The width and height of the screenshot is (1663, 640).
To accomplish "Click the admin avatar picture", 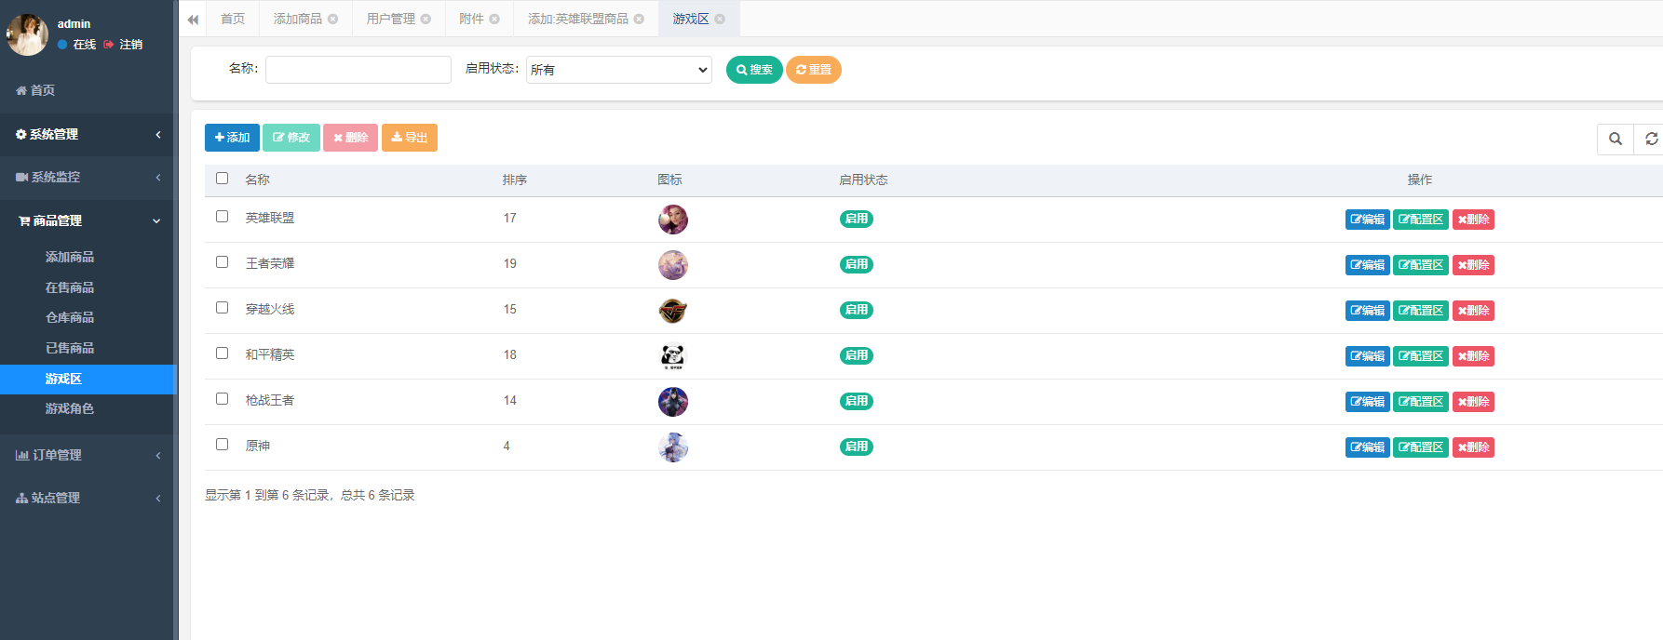I will [27, 34].
